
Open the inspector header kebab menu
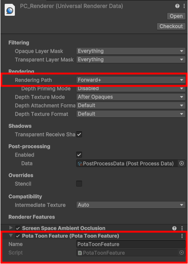184,6
